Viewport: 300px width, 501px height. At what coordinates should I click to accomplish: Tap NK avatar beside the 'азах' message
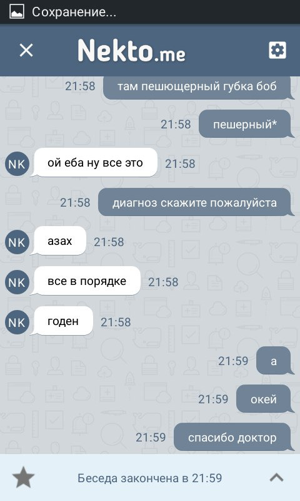17,242
